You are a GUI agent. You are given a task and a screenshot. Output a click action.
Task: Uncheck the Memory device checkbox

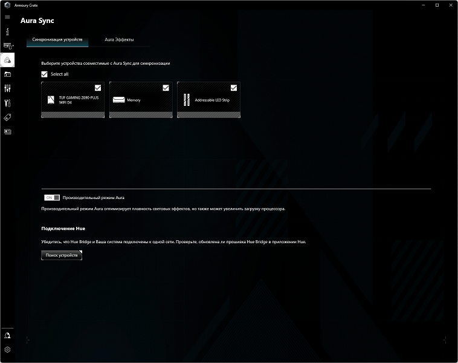pos(166,88)
